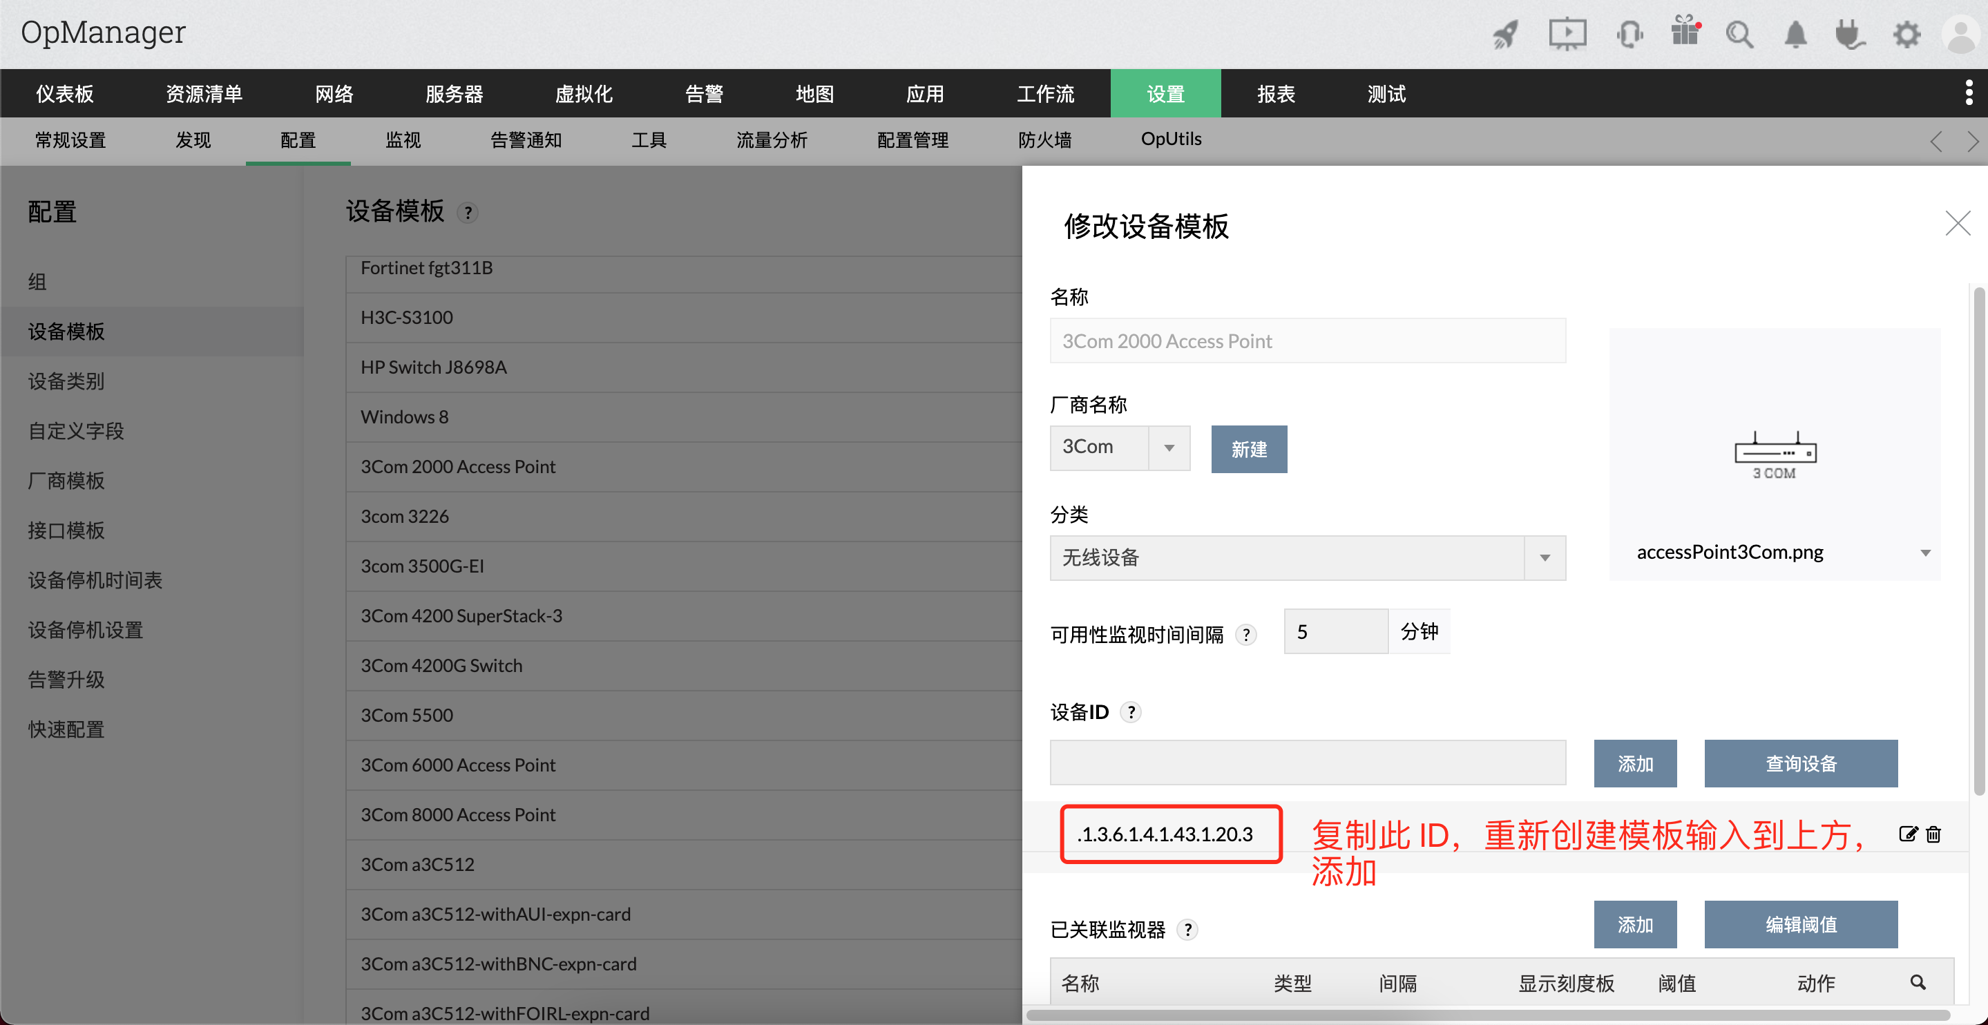Open the 工作流 main tab

[1045, 93]
